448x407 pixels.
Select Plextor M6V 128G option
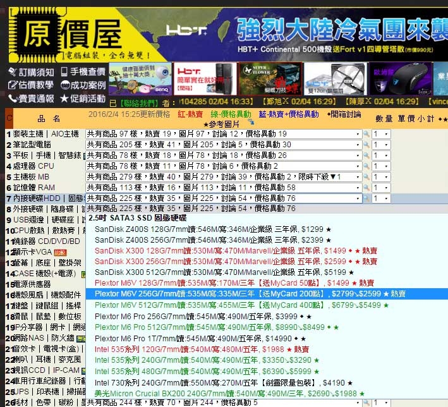pos(267,283)
